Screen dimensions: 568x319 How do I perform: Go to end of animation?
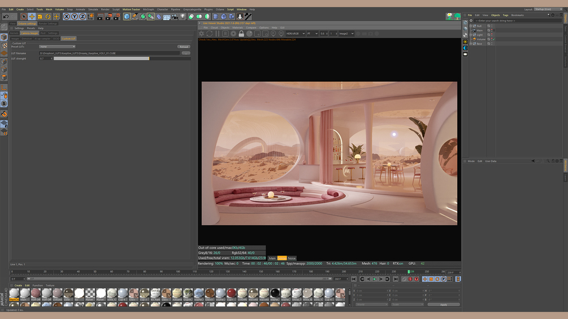click(396, 279)
